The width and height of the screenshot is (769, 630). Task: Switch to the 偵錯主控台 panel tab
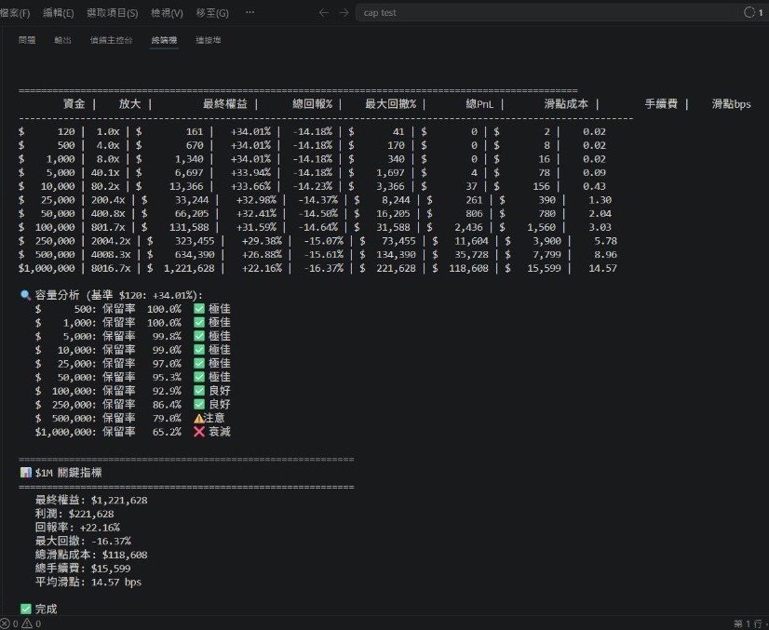click(x=112, y=40)
